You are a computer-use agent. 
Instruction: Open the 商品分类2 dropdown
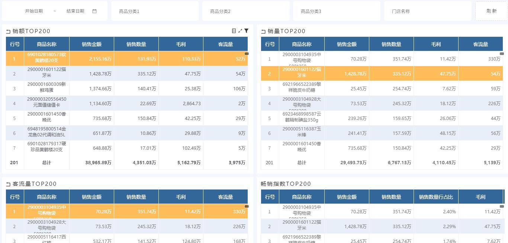[246, 11]
